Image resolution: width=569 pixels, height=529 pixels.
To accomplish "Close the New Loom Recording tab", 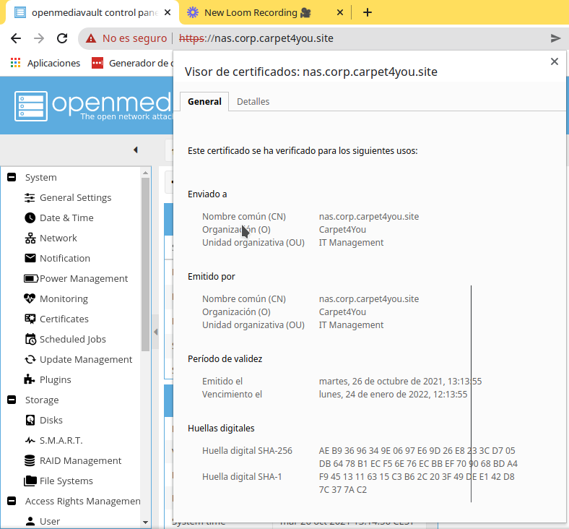I will pos(340,13).
